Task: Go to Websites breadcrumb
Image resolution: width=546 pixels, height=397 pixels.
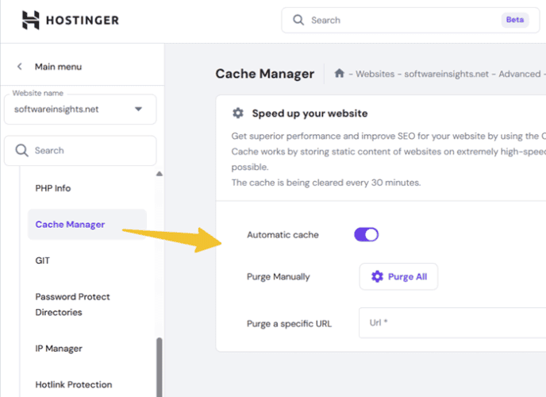Action: pos(375,74)
